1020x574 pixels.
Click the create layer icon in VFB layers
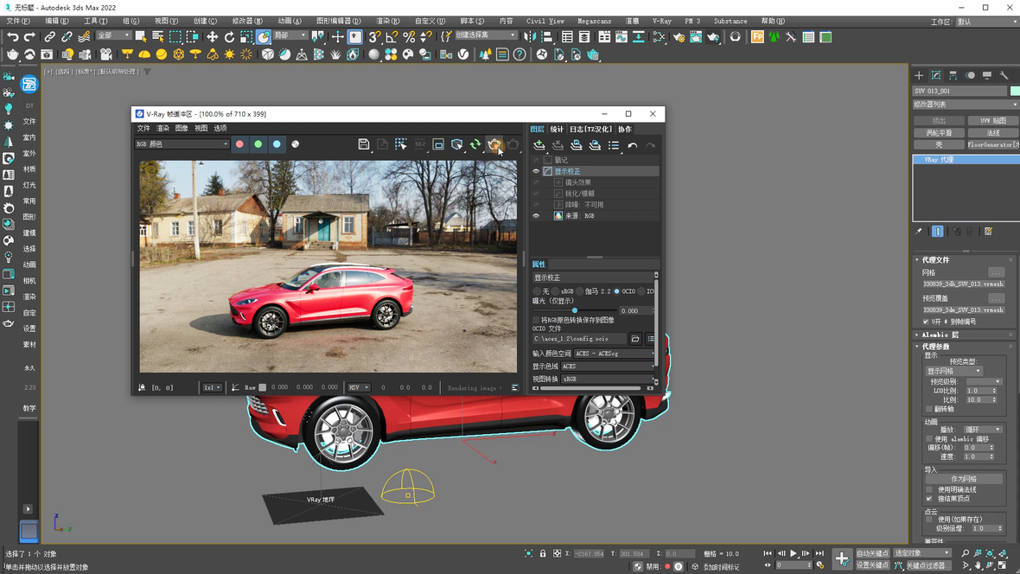(x=539, y=145)
